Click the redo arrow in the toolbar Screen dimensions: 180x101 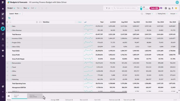[x=46, y=8]
